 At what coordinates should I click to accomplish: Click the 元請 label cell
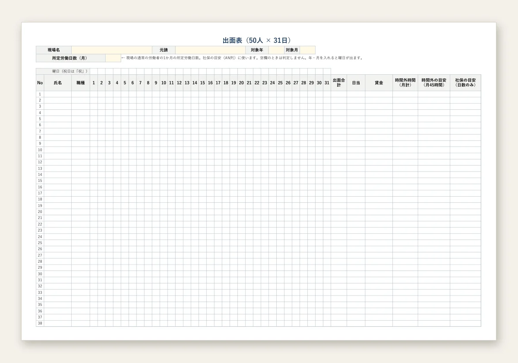pos(164,50)
